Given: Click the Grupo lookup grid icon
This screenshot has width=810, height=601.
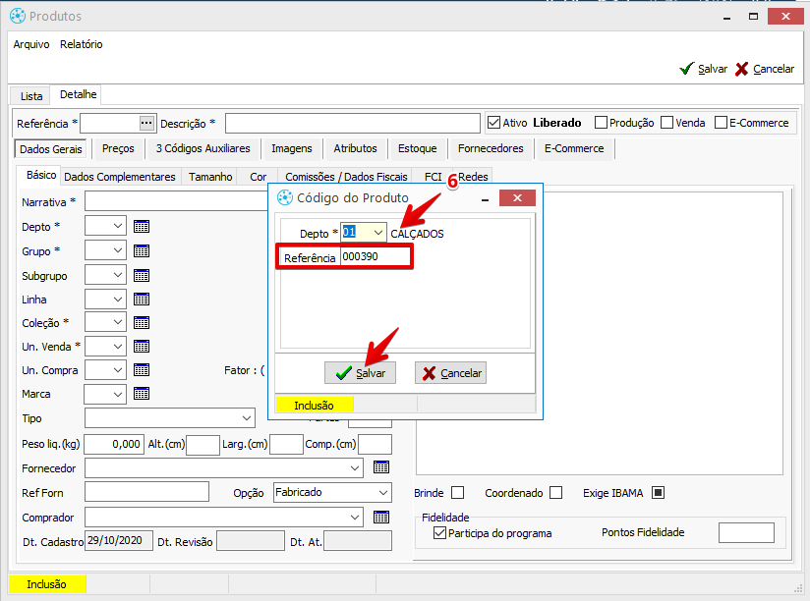Looking at the screenshot, I should pos(142,250).
